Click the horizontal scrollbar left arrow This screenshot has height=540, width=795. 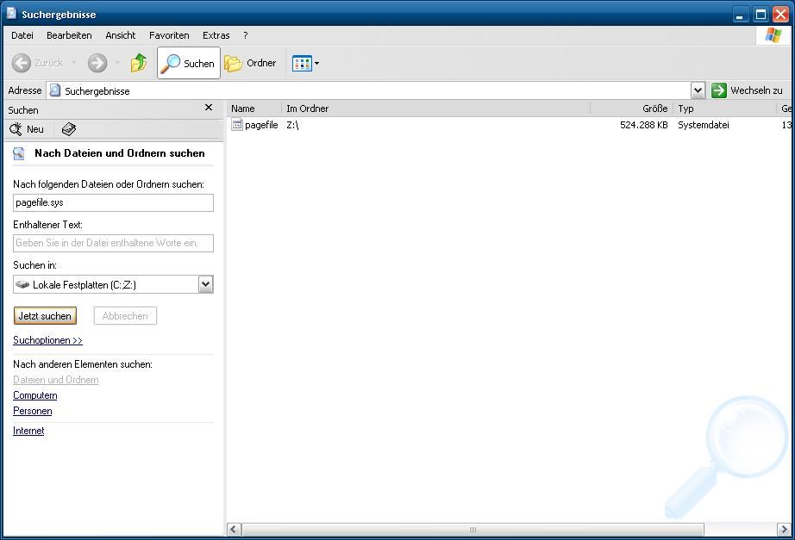coord(234,530)
